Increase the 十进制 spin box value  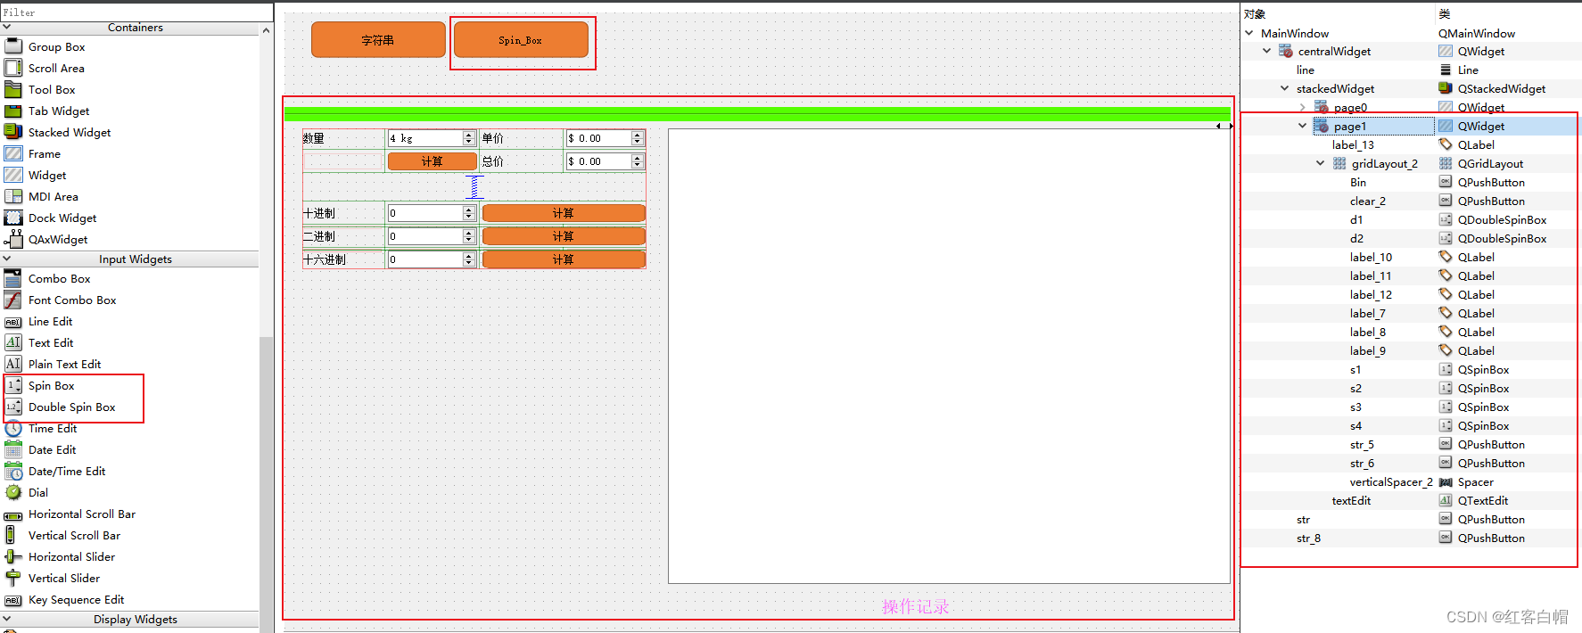coord(469,210)
